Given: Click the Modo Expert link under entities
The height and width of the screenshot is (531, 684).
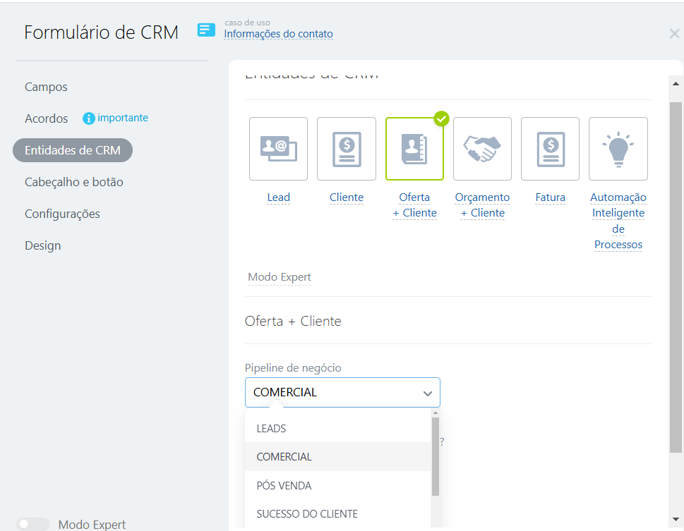Looking at the screenshot, I should tap(280, 277).
